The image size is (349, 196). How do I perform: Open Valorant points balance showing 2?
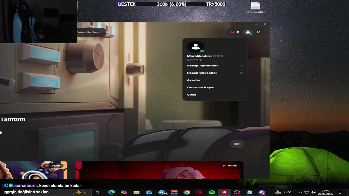coord(235,32)
